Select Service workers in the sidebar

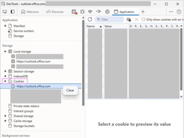click(24, 31)
